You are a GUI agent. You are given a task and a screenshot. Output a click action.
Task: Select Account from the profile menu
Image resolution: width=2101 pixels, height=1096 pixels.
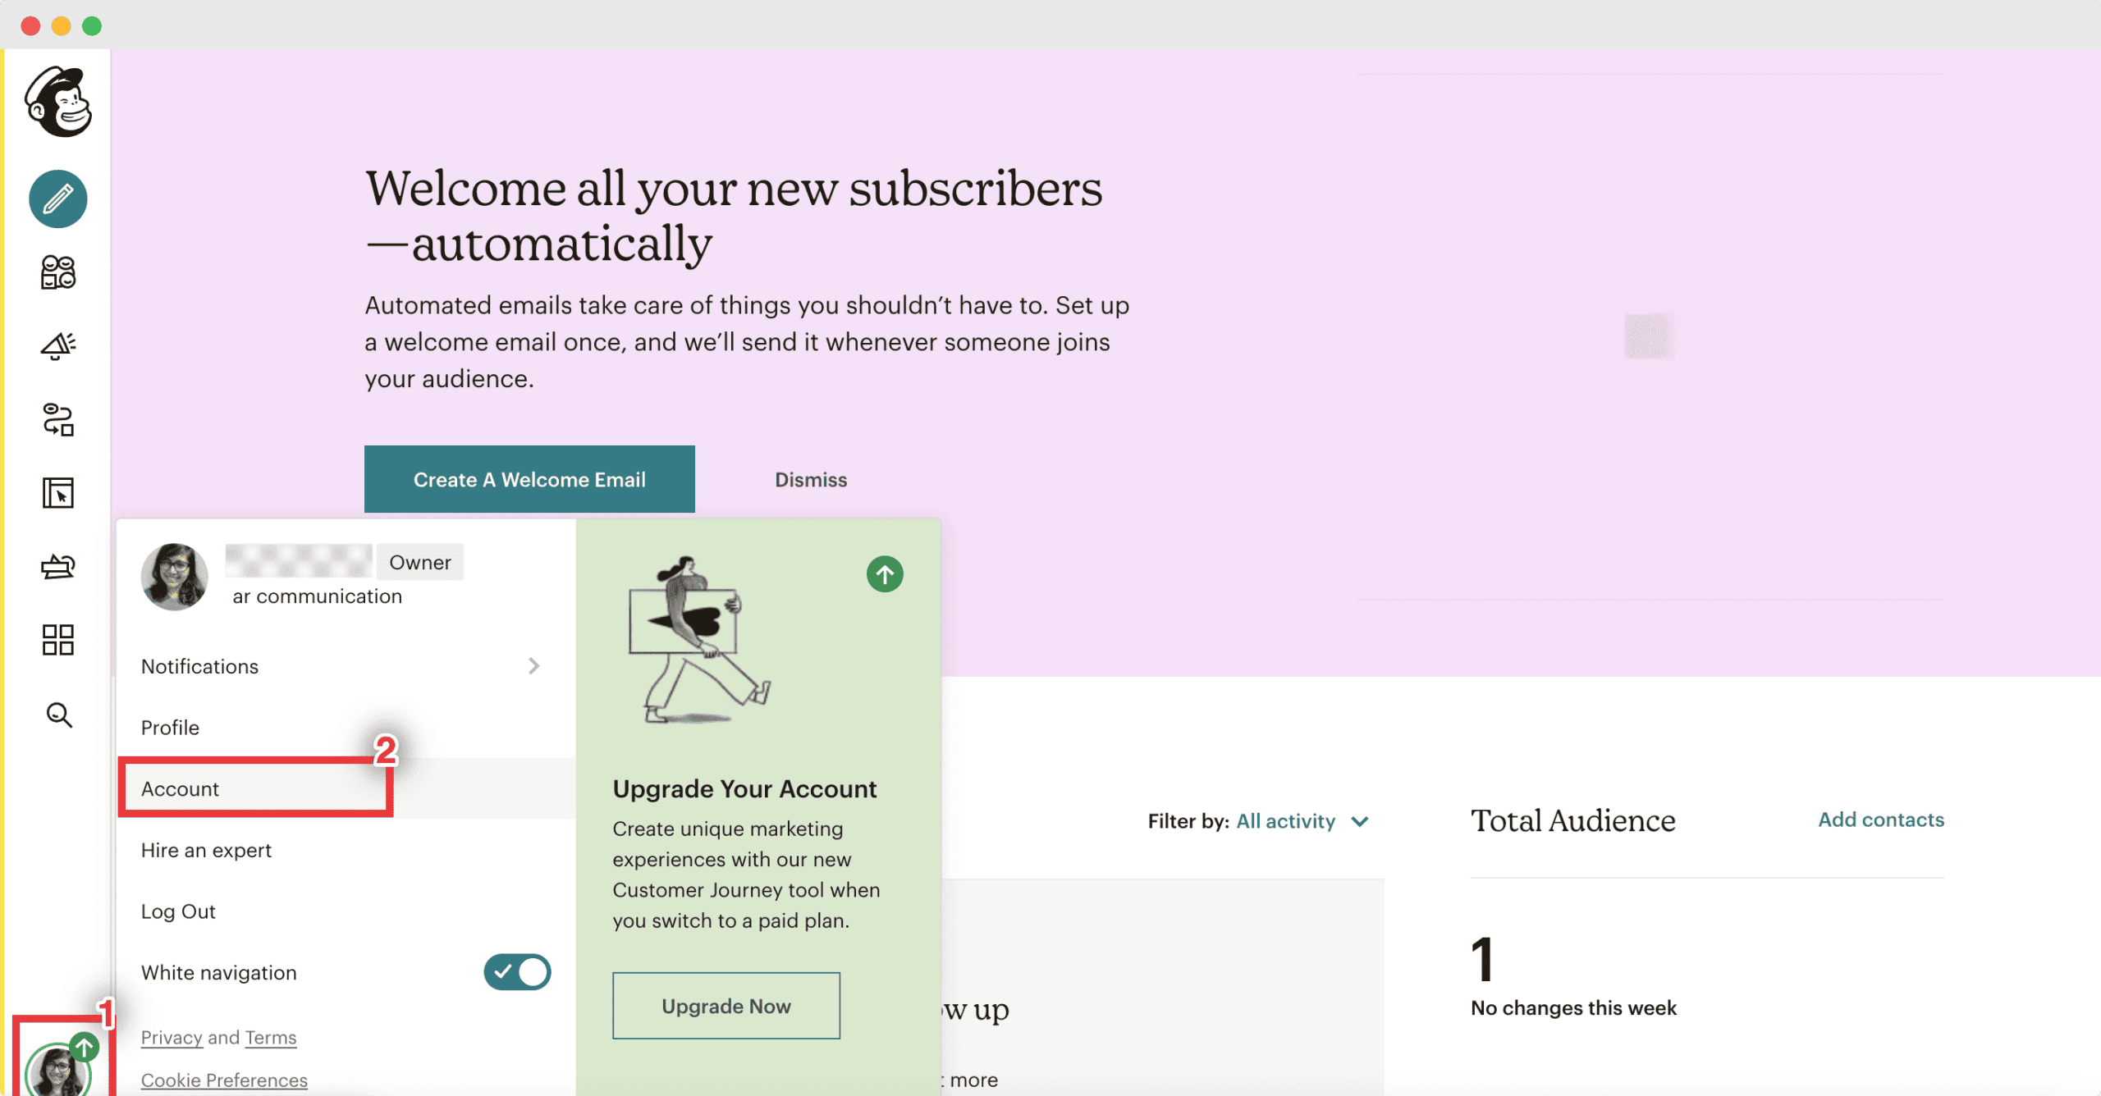pos(180,788)
